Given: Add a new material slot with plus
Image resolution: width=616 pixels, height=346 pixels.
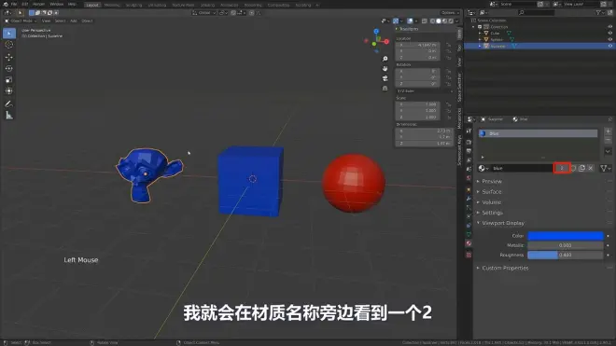Looking at the screenshot, I should tap(608, 131).
